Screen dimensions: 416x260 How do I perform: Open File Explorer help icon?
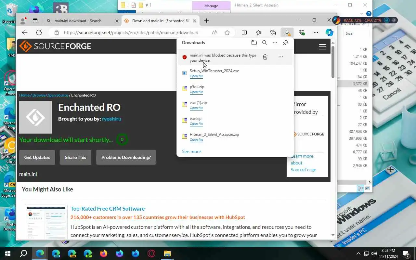pos(369,14)
